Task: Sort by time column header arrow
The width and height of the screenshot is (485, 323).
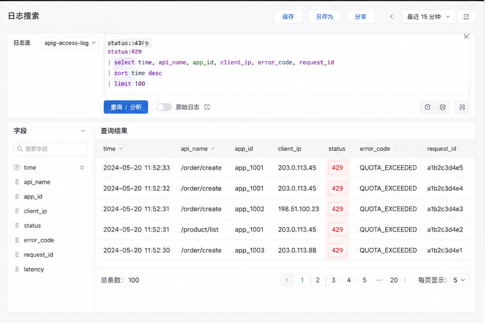Action: [121, 149]
